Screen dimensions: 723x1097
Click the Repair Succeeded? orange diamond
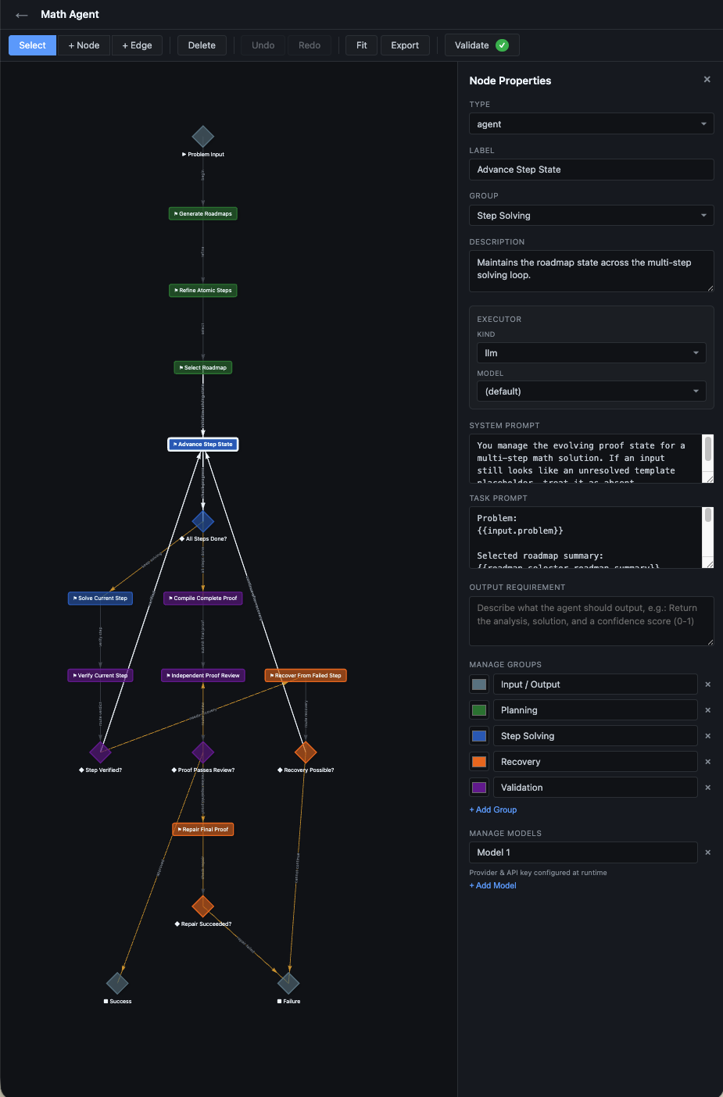(x=203, y=906)
